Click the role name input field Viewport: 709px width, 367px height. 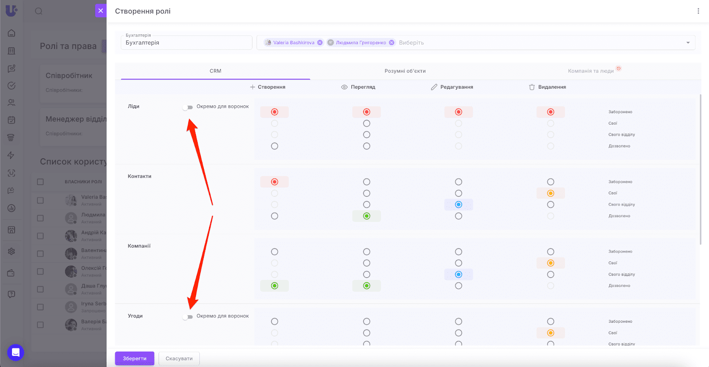click(186, 43)
